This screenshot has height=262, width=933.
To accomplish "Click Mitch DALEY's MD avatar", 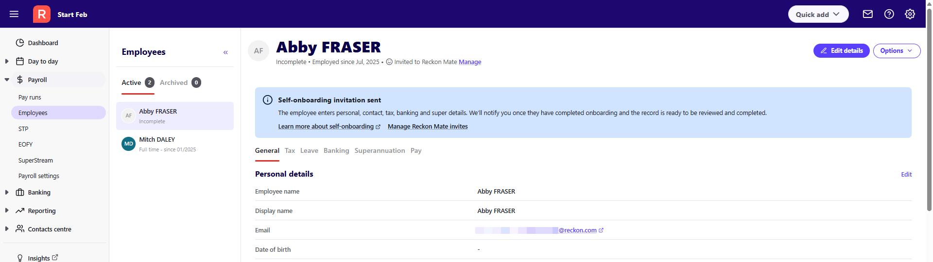I will [x=128, y=144].
